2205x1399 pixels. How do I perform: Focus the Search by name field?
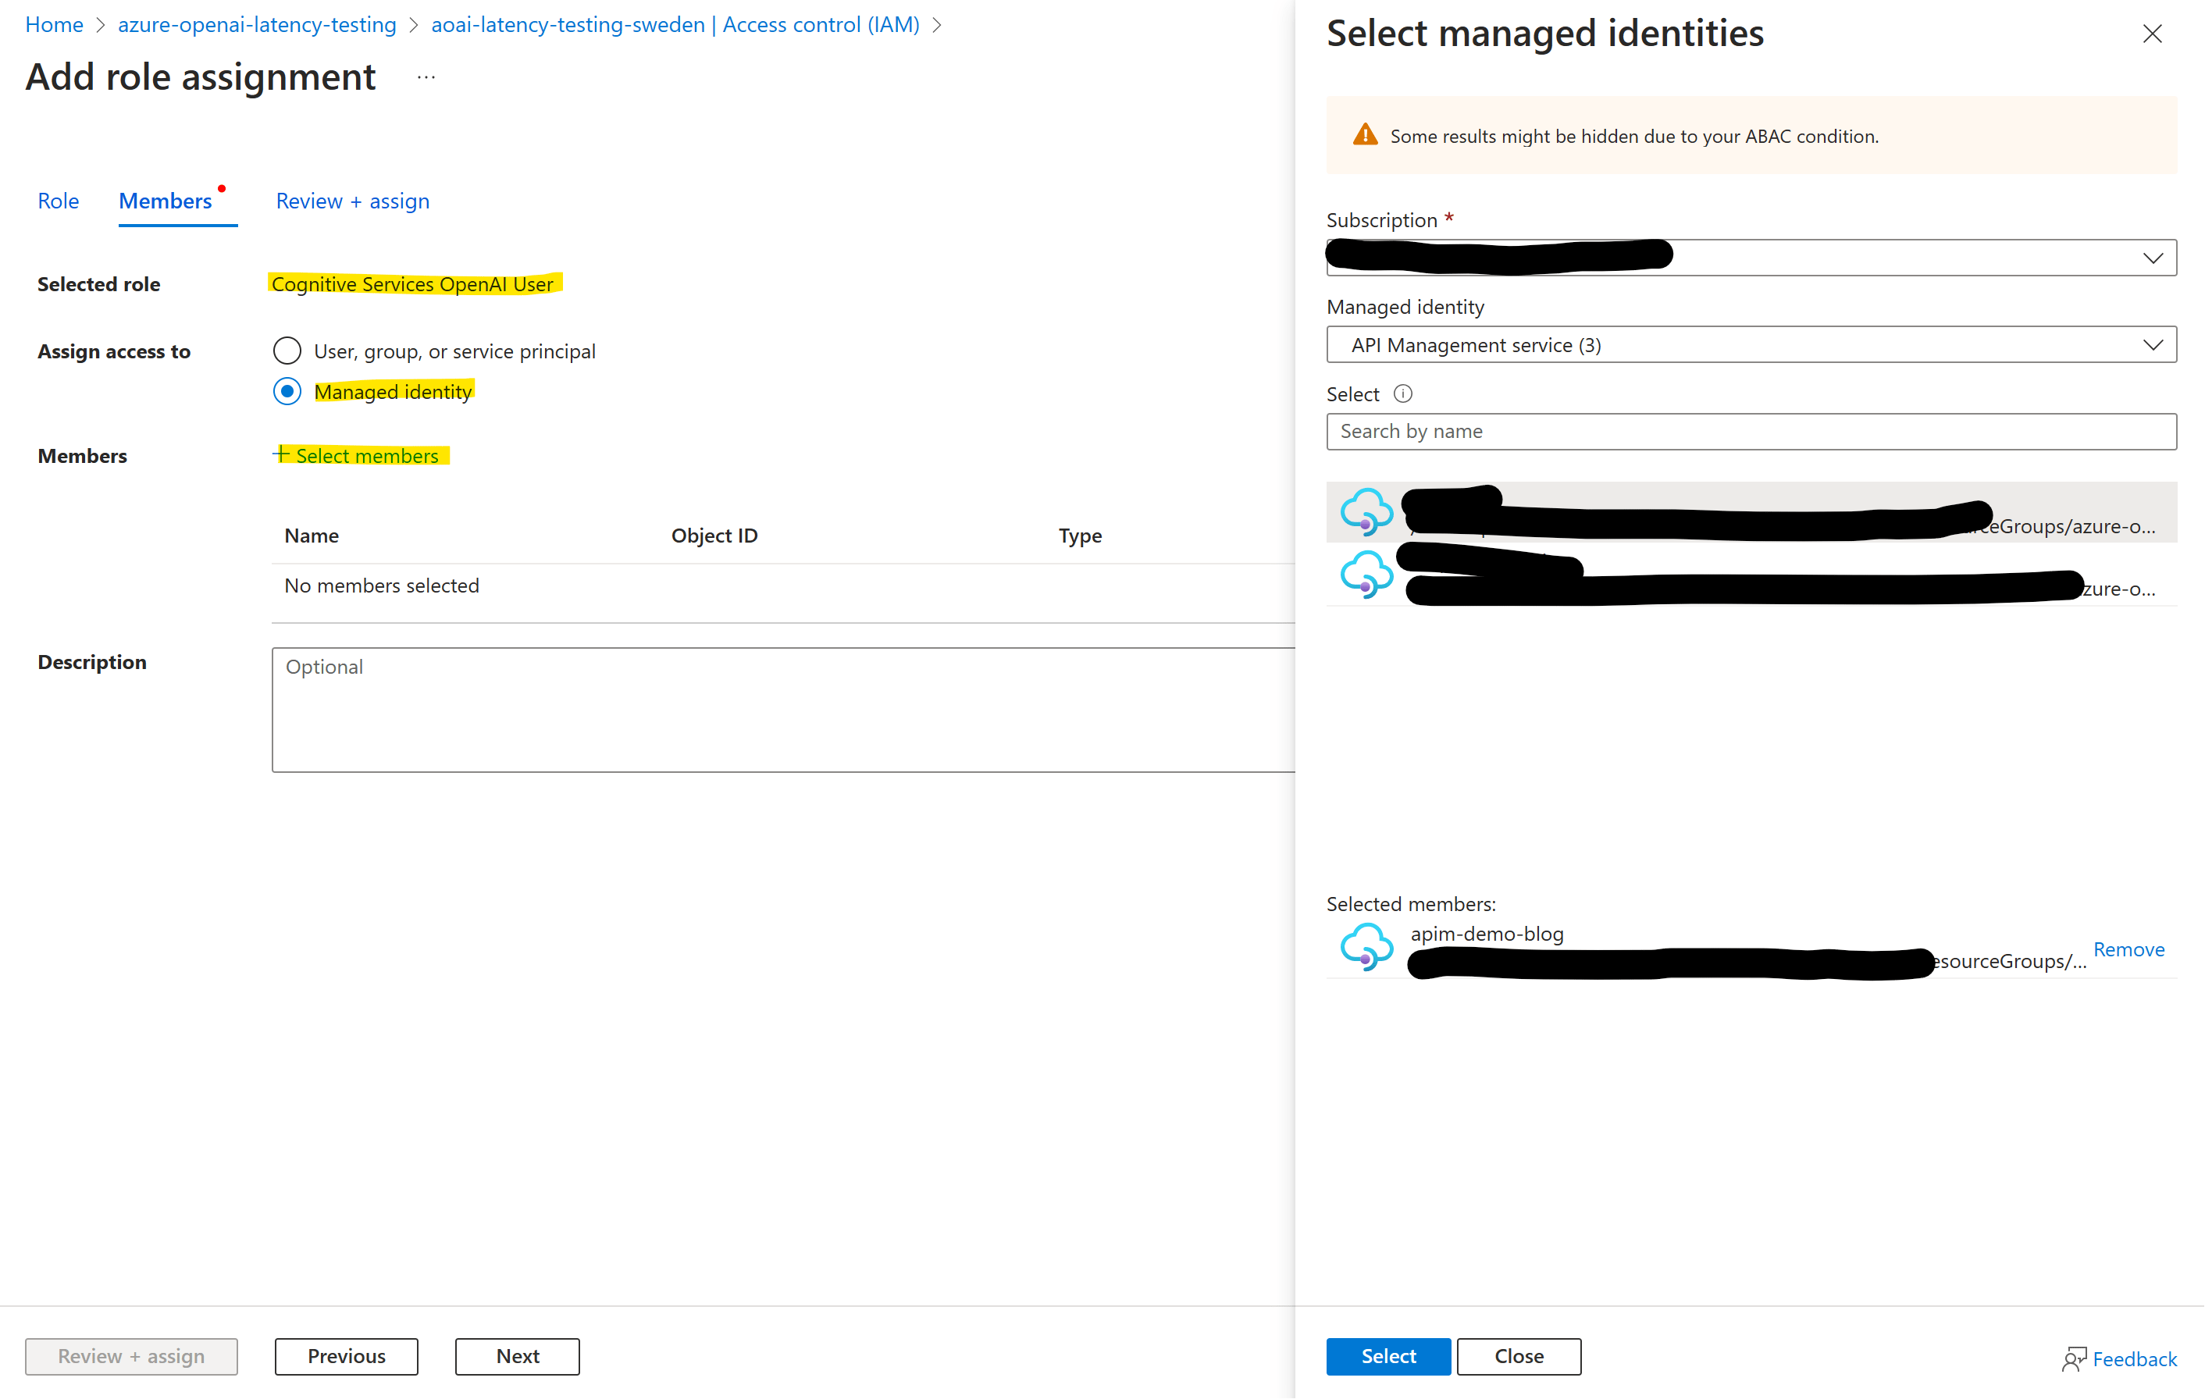point(1751,431)
